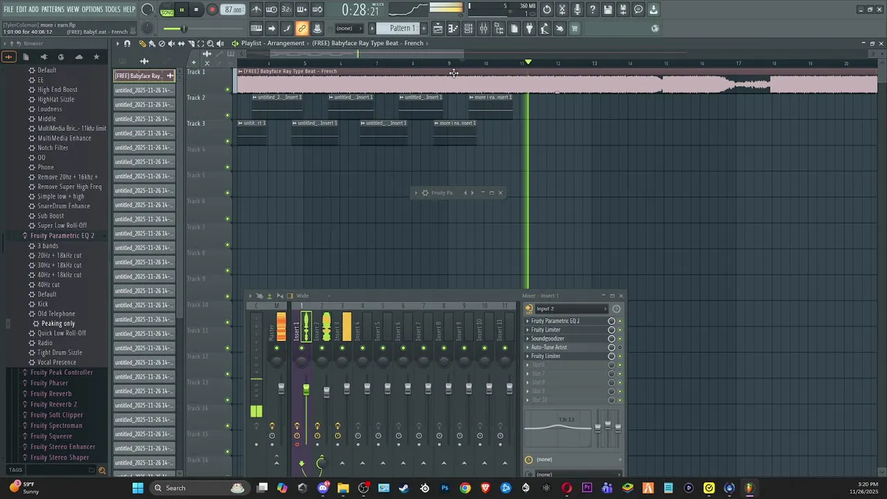
Task: Expand the Soundgoodizer slot menu arrow
Action: point(527,338)
